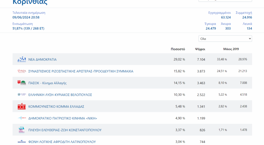This screenshot has height=145, width=264.
Task: Click the valid votes value 24.479
Action: tap(211, 28)
